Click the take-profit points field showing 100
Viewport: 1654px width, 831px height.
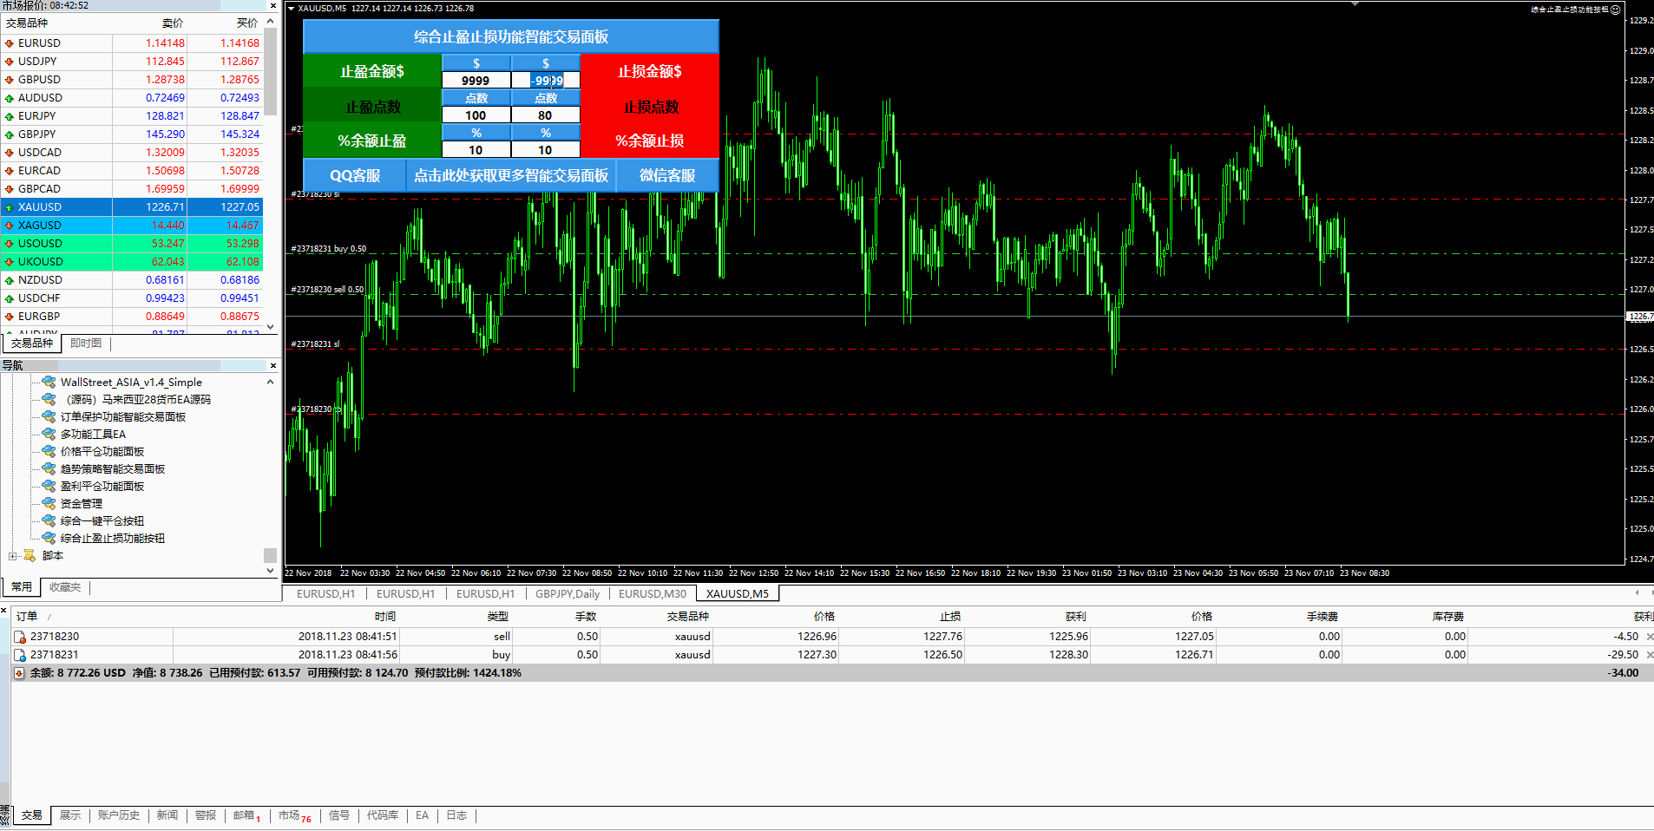(476, 115)
